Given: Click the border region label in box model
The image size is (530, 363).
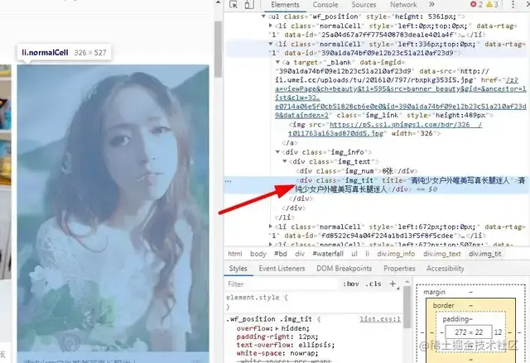Looking at the screenshot, I should [x=443, y=306].
